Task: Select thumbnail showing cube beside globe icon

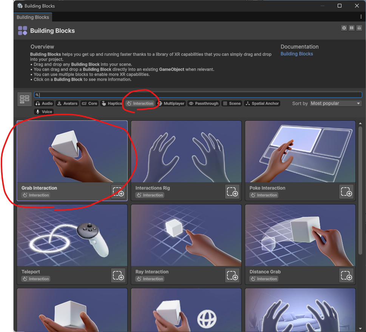Action: tap(186, 310)
